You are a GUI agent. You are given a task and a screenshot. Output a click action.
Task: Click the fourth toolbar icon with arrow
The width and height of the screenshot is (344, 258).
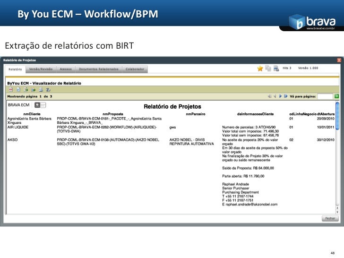[x=34, y=89]
